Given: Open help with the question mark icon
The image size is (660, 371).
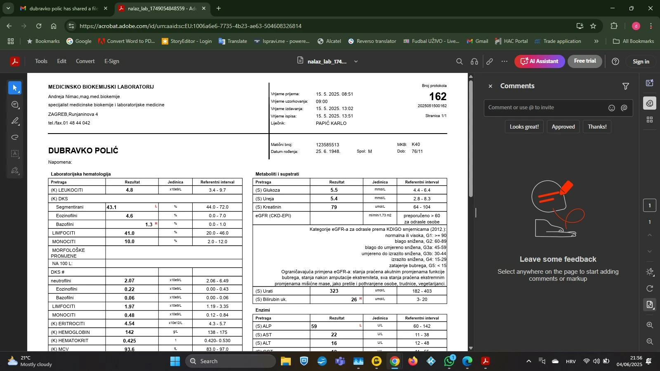Looking at the screenshot, I should pyautogui.click(x=615, y=61).
